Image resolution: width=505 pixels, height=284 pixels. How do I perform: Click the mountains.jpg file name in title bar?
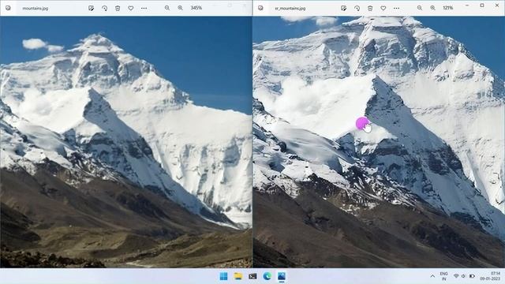click(x=35, y=9)
